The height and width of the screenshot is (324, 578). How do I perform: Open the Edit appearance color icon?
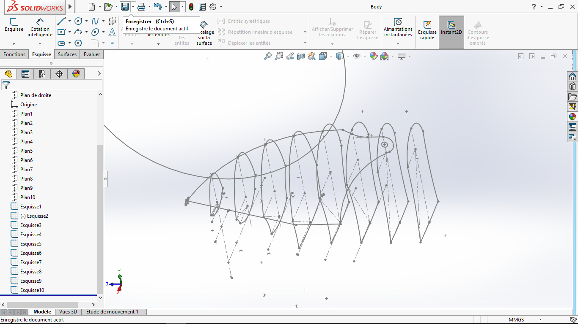pos(374,56)
